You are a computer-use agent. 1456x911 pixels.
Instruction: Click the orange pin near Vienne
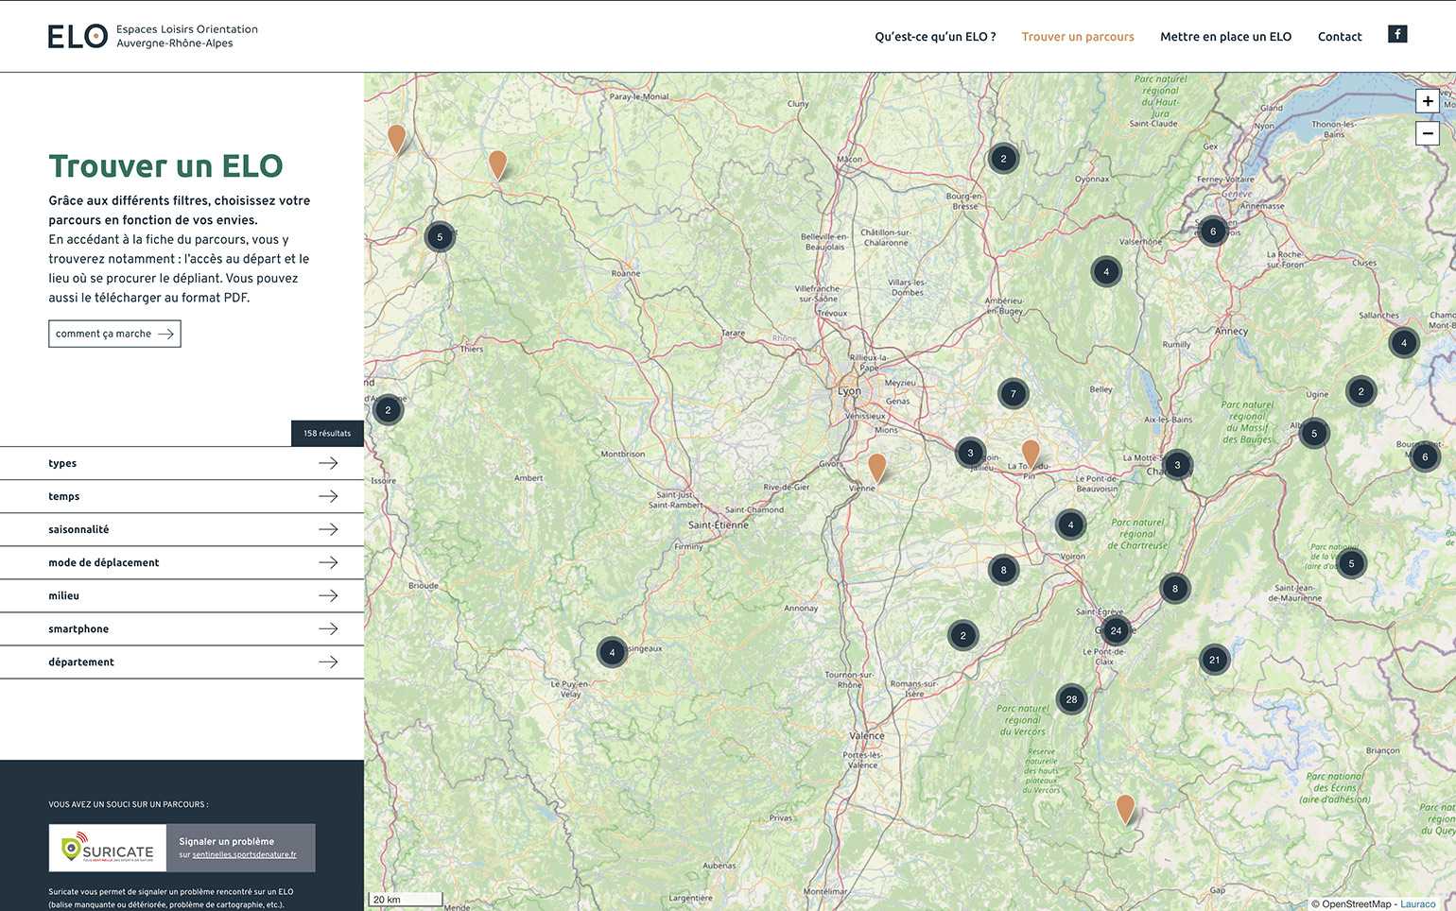pos(877,467)
